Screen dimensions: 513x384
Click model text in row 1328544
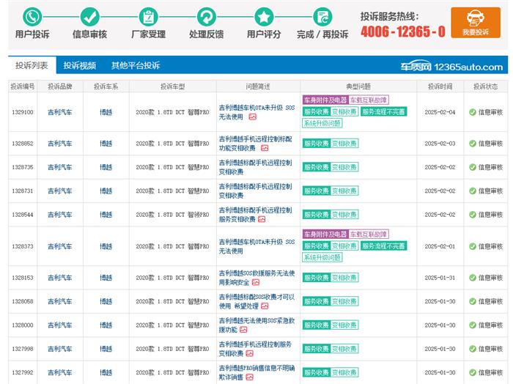[172, 215]
